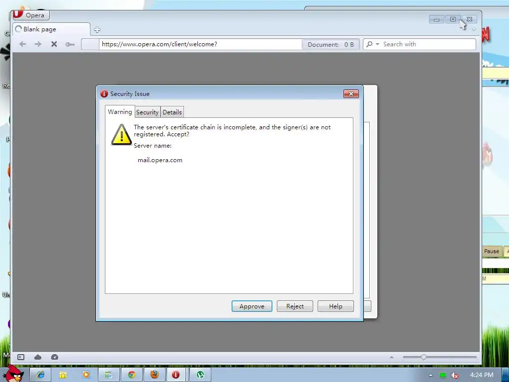This screenshot has width=509, height=382.
Task: Open the clock showing 4:24 PM
Action: 481,375
